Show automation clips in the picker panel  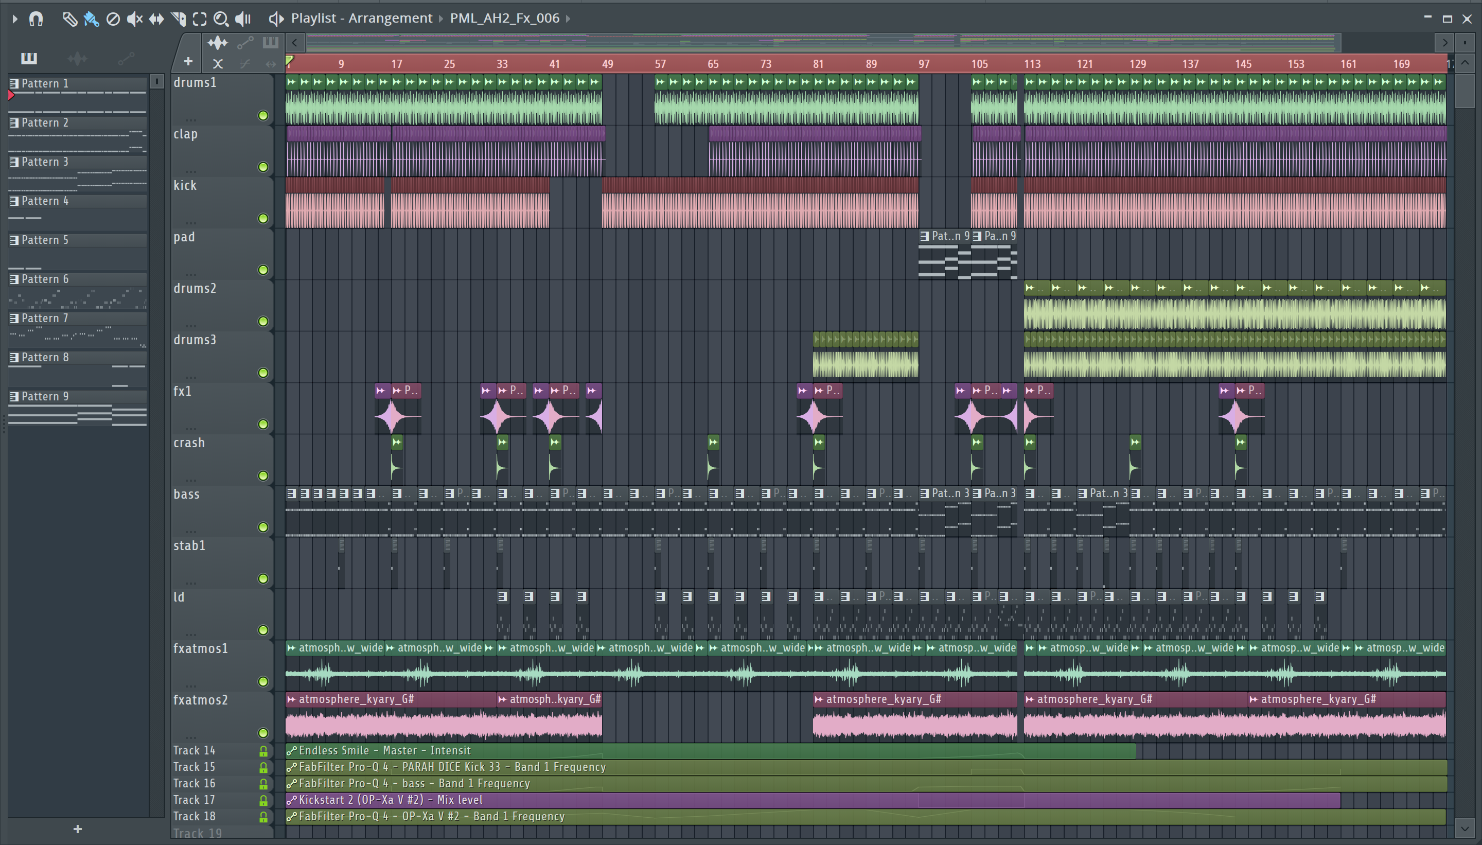coord(126,58)
